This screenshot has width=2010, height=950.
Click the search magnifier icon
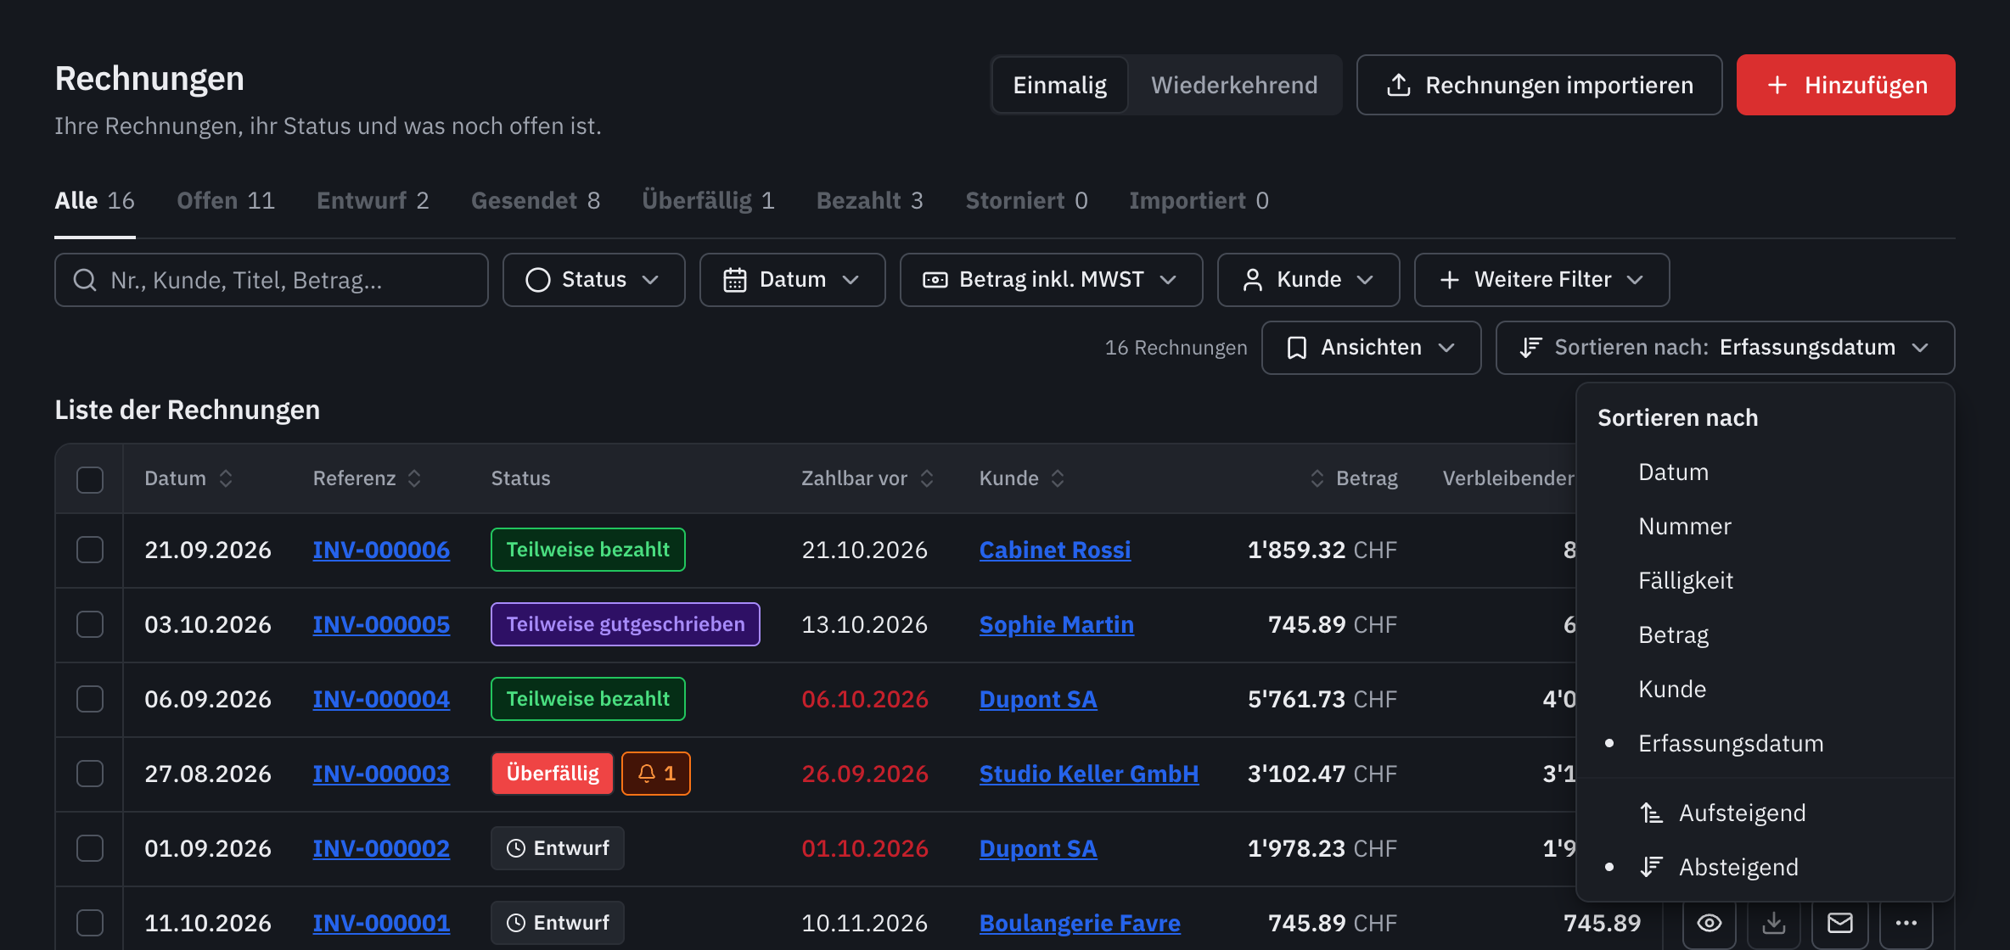85,280
